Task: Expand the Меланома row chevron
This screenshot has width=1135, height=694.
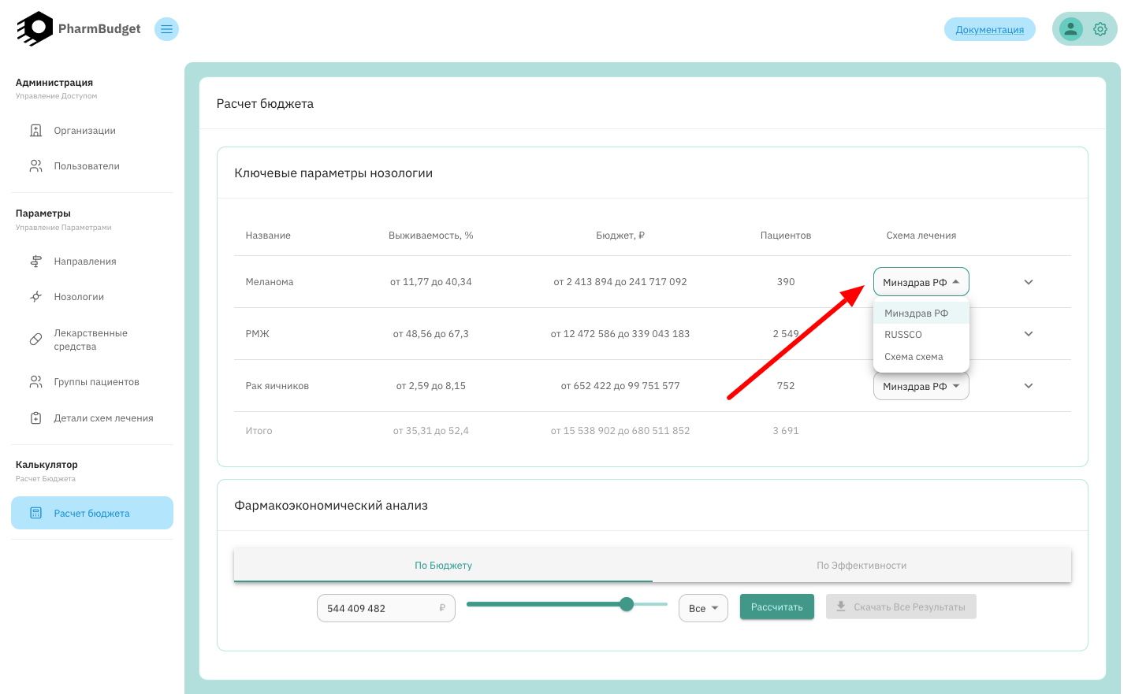Action: (1029, 282)
